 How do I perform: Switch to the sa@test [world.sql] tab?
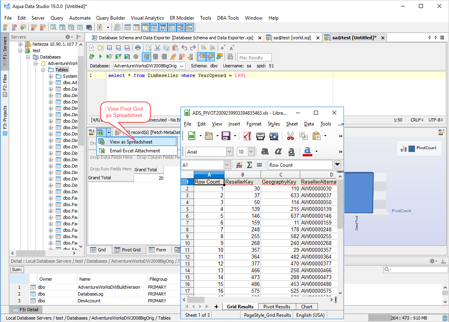click(292, 38)
